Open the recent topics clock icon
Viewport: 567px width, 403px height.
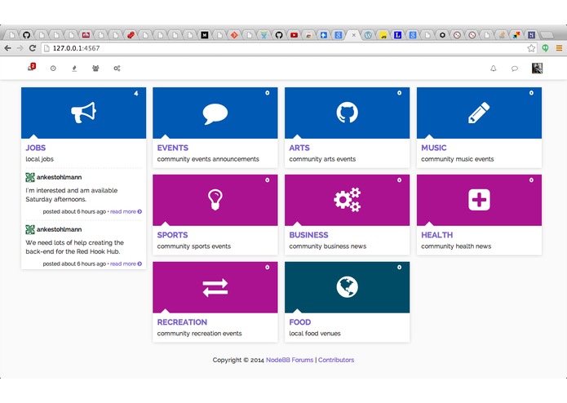[x=53, y=68]
